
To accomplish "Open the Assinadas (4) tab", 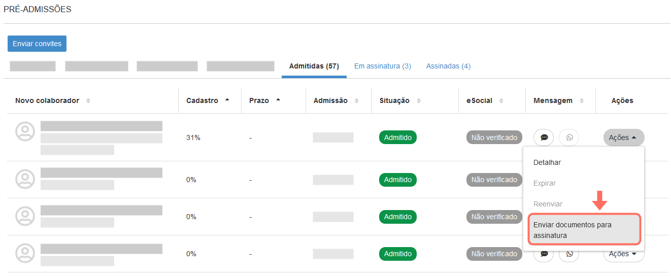I will pos(448,66).
